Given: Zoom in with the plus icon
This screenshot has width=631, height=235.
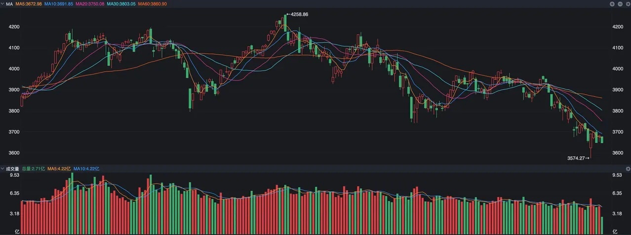Looking at the screenshot, I should 612,4.
